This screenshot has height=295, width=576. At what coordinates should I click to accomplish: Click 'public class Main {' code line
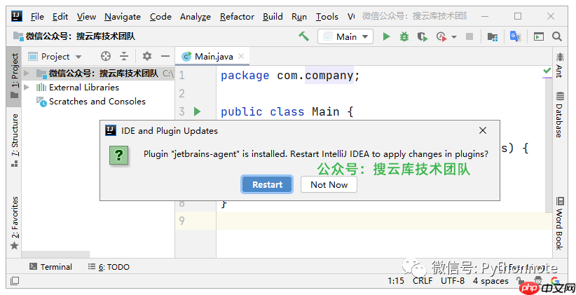287,111
